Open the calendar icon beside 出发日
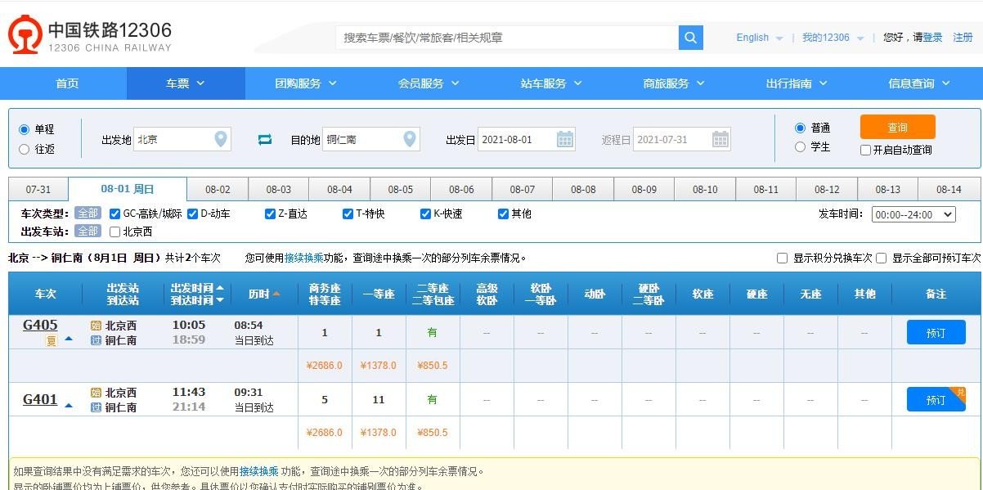Viewport: 983px width, 490px height. click(565, 139)
